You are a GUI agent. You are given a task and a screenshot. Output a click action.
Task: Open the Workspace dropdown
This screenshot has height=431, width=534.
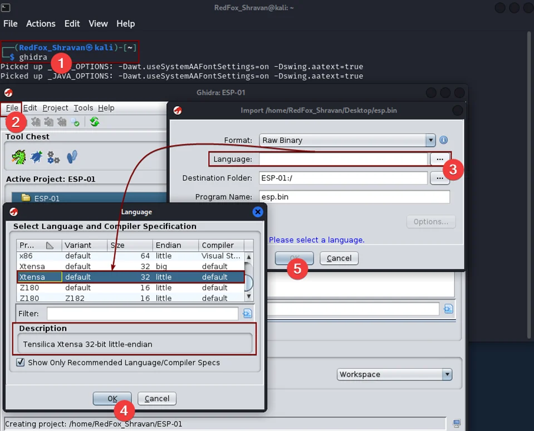(394, 374)
